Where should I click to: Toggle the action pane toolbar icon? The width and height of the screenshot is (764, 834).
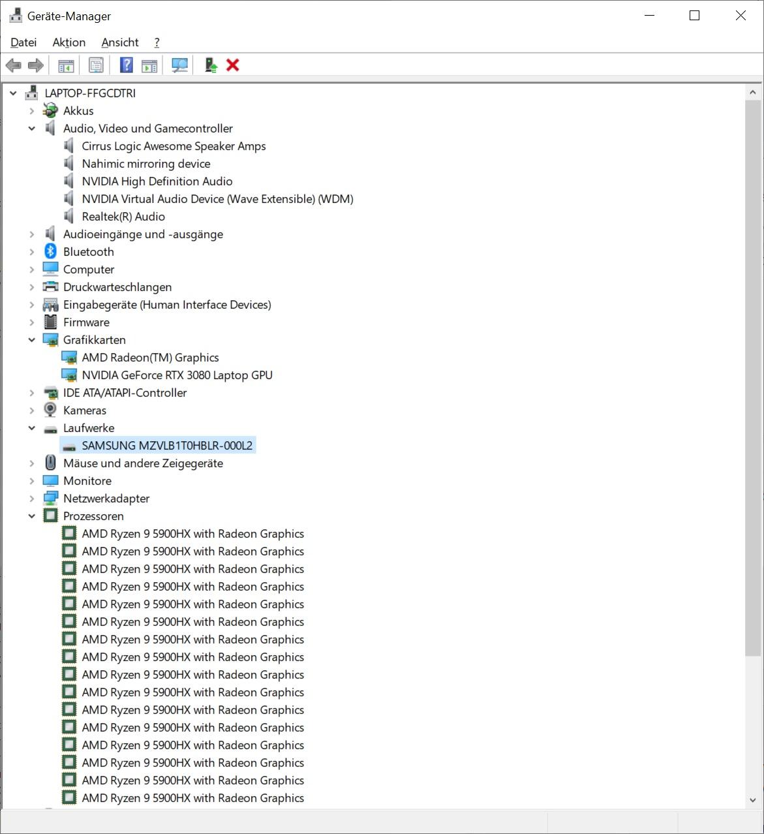pyautogui.click(x=149, y=65)
